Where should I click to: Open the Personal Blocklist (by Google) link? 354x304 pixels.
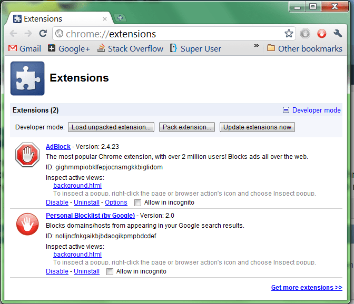[90, 216]
